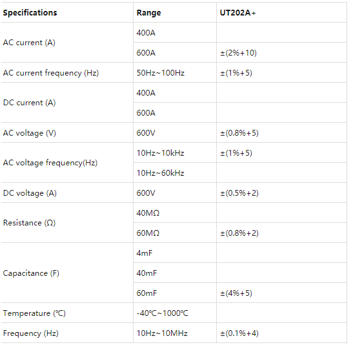This screenshot has height=345, width=351.
Task: Click the AC current frequency (Hz) label
Action: click(x=51, y=73)
